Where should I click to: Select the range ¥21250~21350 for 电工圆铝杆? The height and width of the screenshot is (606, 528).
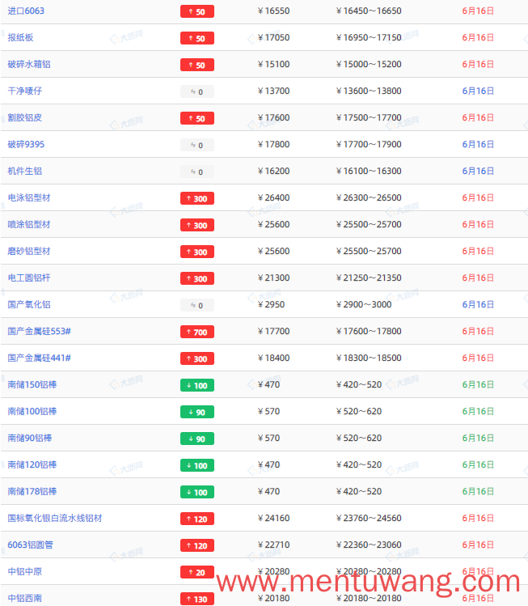(369, 278)
